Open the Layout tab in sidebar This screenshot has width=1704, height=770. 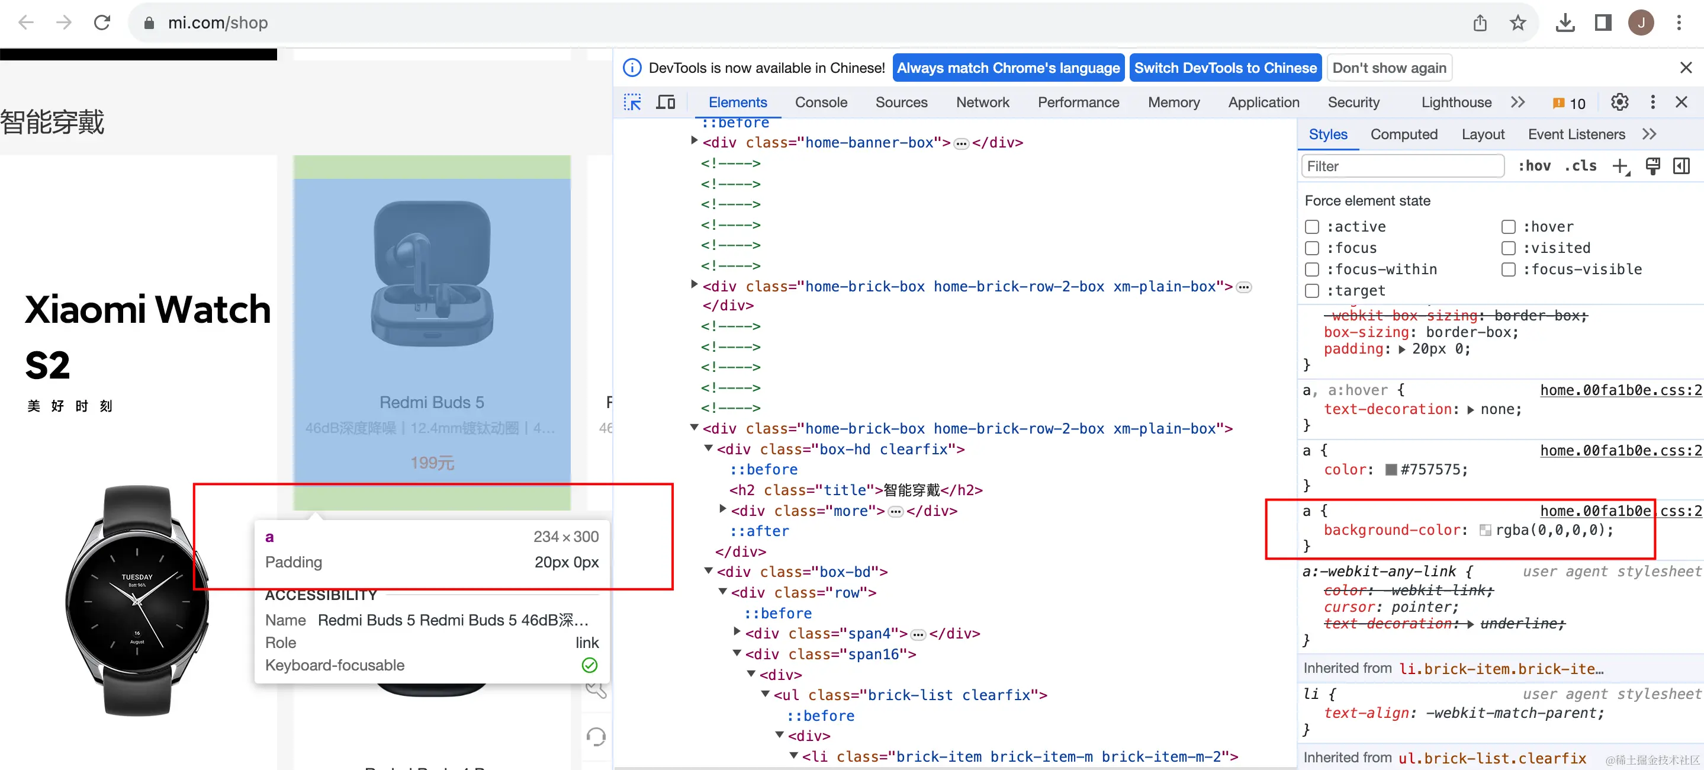[x=1483, y=134]
